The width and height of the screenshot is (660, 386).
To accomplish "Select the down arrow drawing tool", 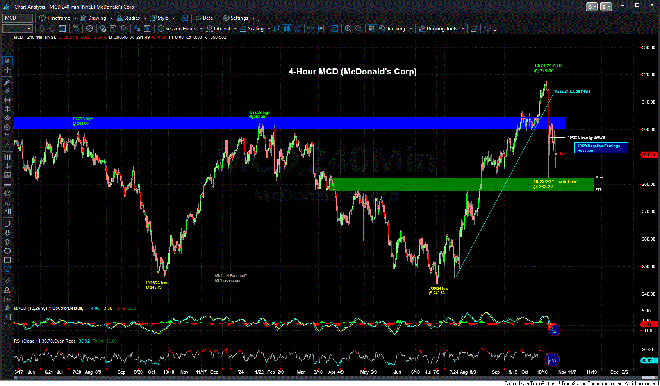I will [7, 233].
